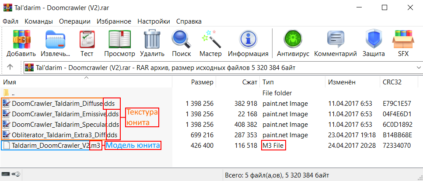Sort by the Размер column header
423x181 pixels.
194,82
